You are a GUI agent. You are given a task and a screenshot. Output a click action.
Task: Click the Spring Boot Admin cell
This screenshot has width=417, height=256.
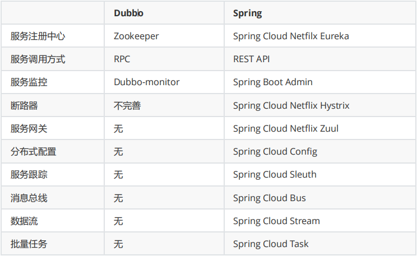click(273, 82)
